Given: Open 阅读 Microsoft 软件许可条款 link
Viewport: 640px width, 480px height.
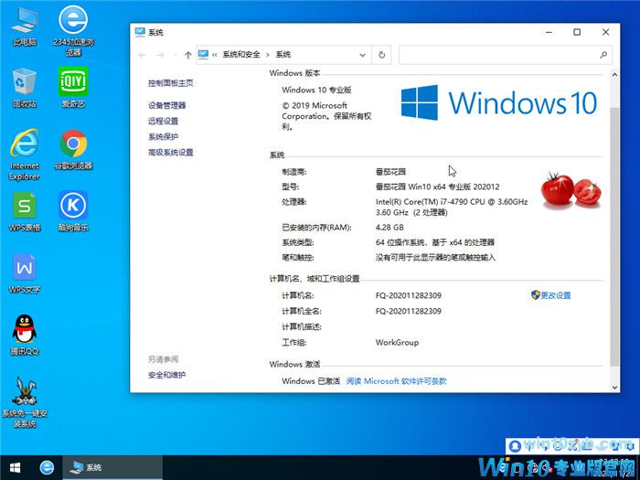Looking at the screenshot, I should click(x=396, y=381).
